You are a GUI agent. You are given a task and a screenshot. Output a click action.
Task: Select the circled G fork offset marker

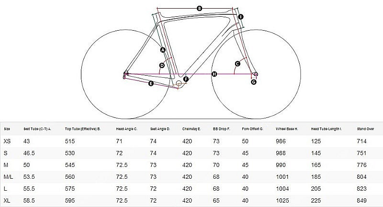pyautogui.click(x=254, y=82)
